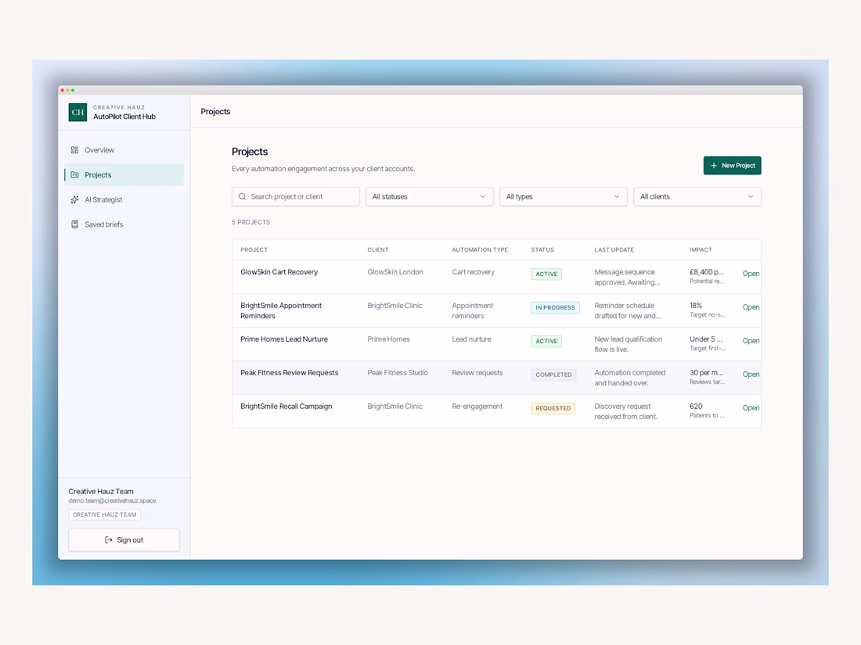Screen dimensions: 861x645
Task: Click the Peak Fitness Review Requests name
Action: point(290,373)
